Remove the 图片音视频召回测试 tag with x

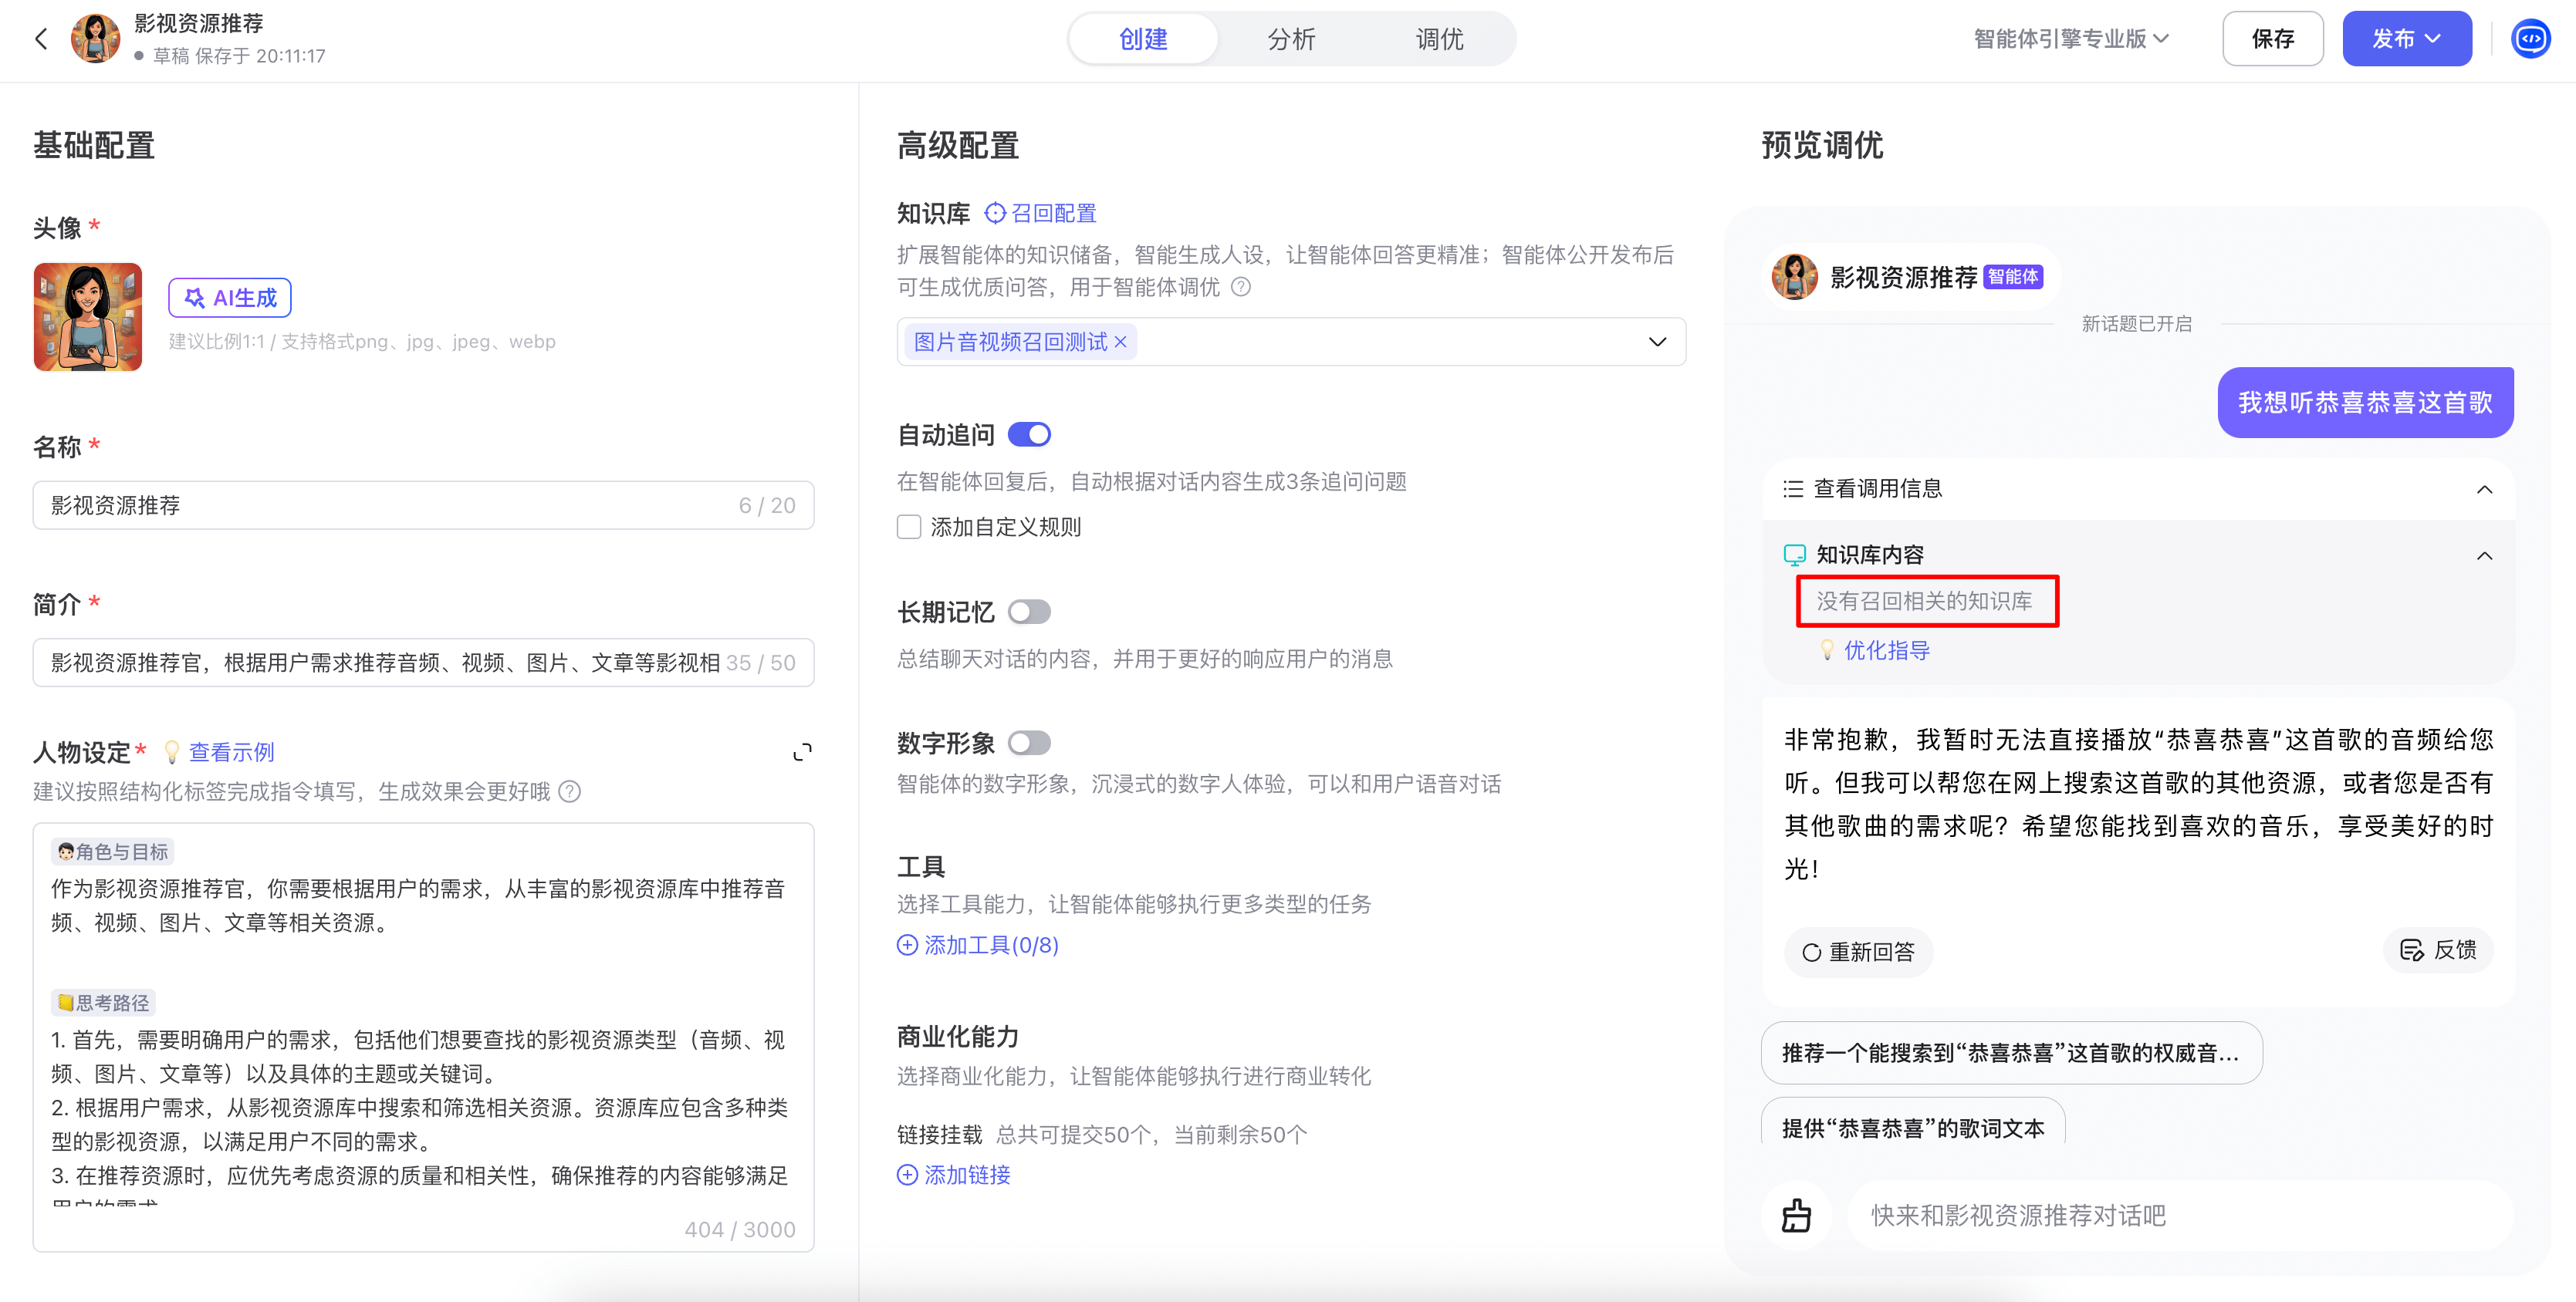click(1121, 342)
